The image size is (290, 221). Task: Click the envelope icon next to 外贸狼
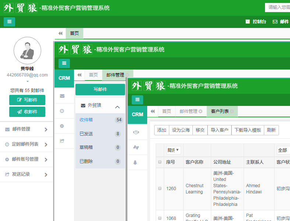(83, 106)
